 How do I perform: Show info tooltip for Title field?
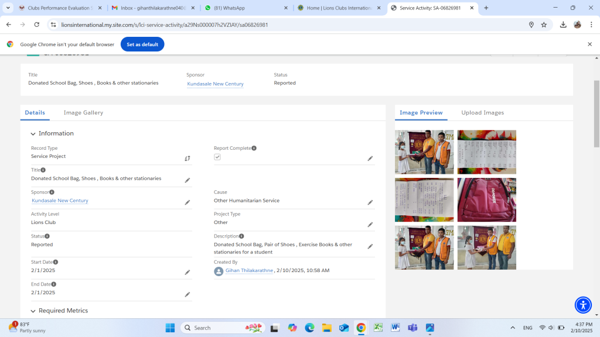(x=43, y=170)
